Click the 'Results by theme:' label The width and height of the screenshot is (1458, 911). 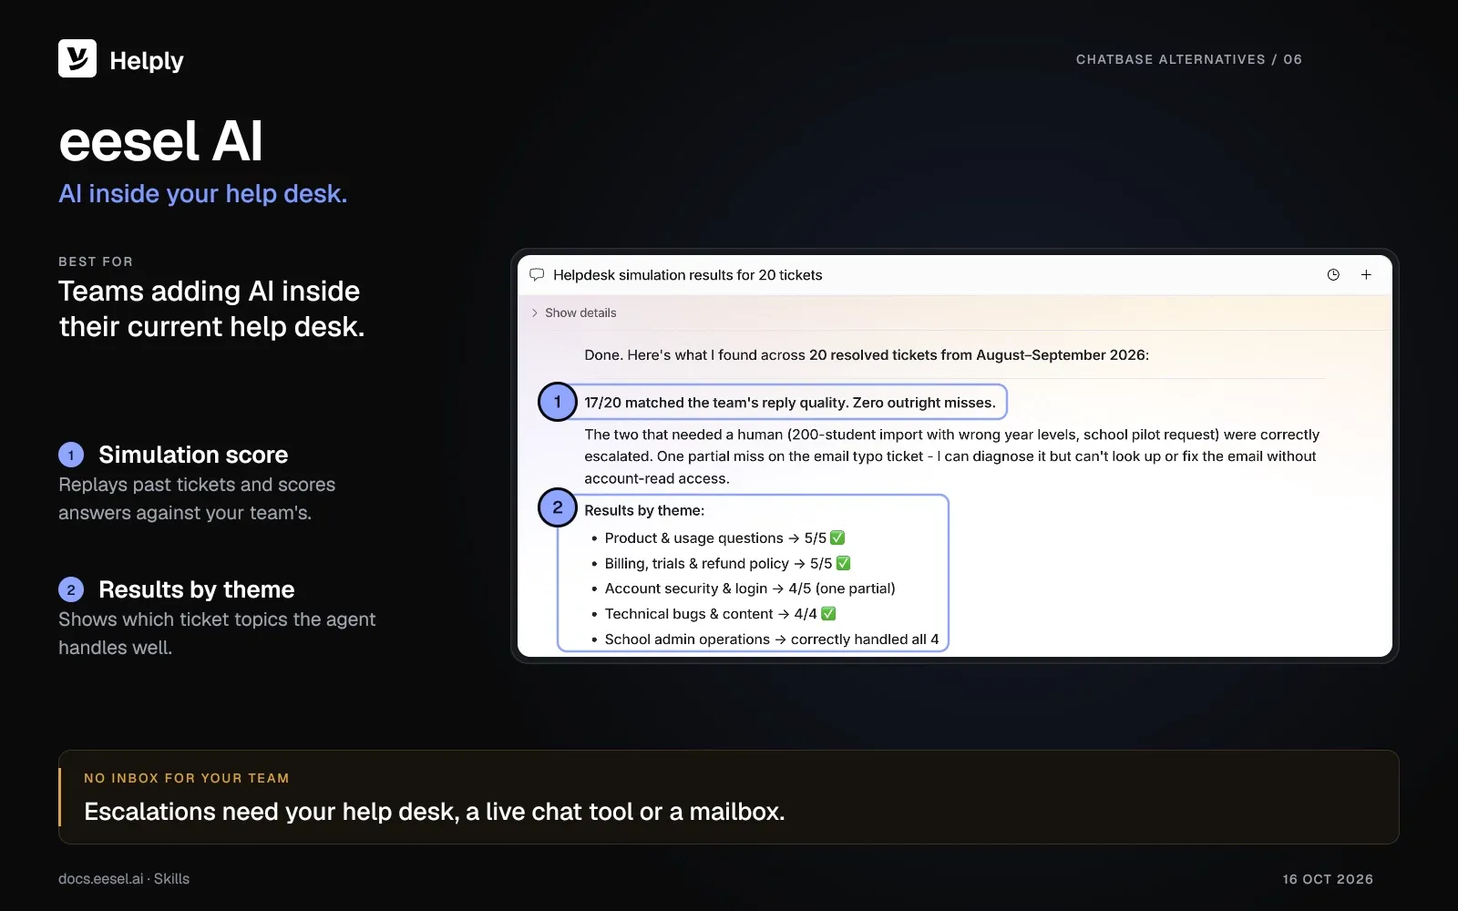coord(644,510)
